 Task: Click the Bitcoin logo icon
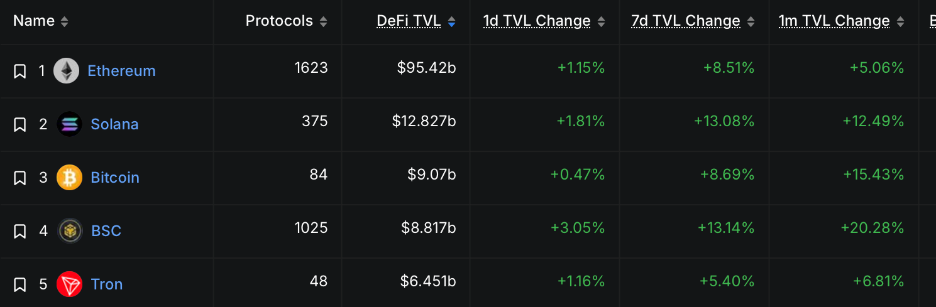coord(69,178)
